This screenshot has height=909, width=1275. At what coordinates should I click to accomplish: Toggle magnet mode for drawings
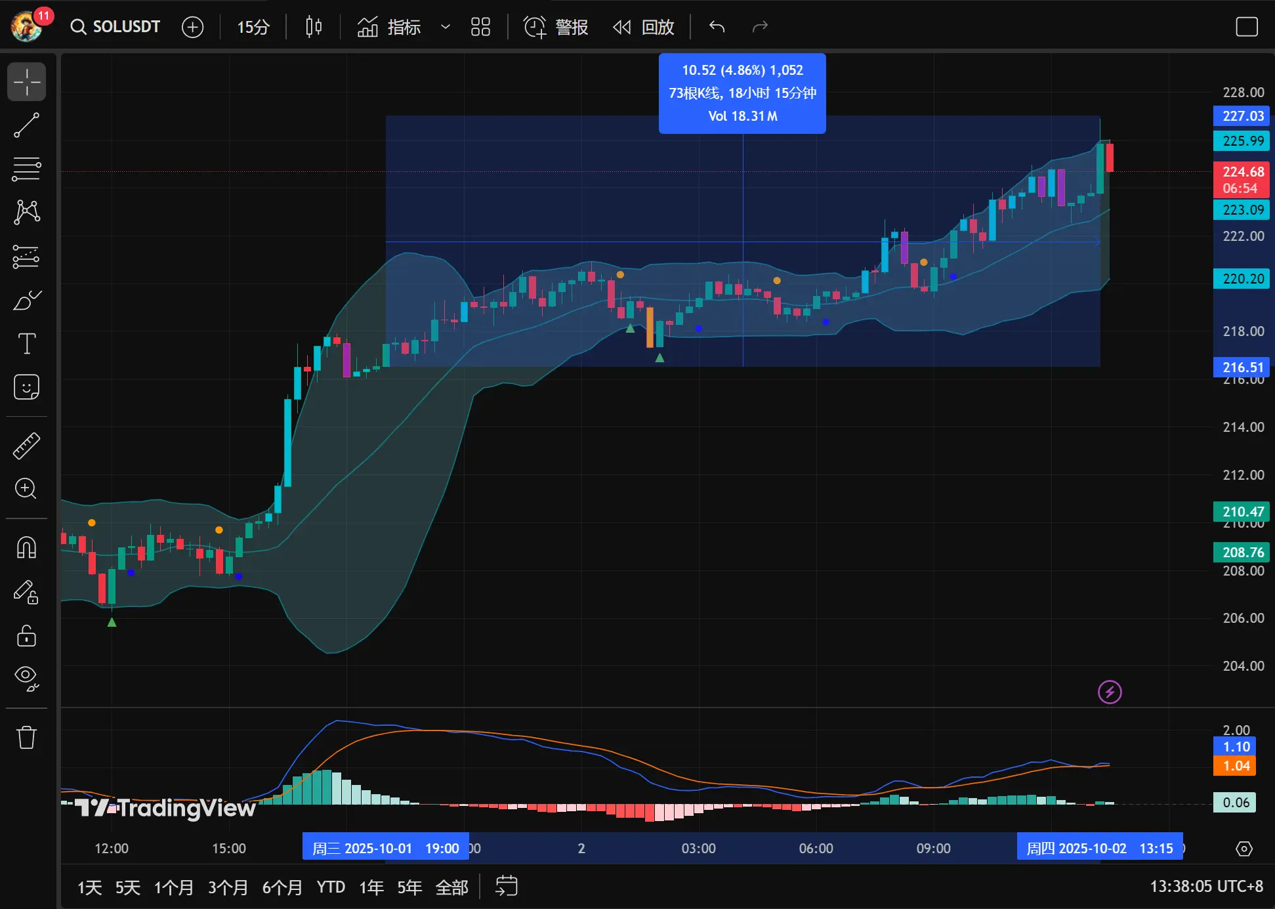click(26, 547)
